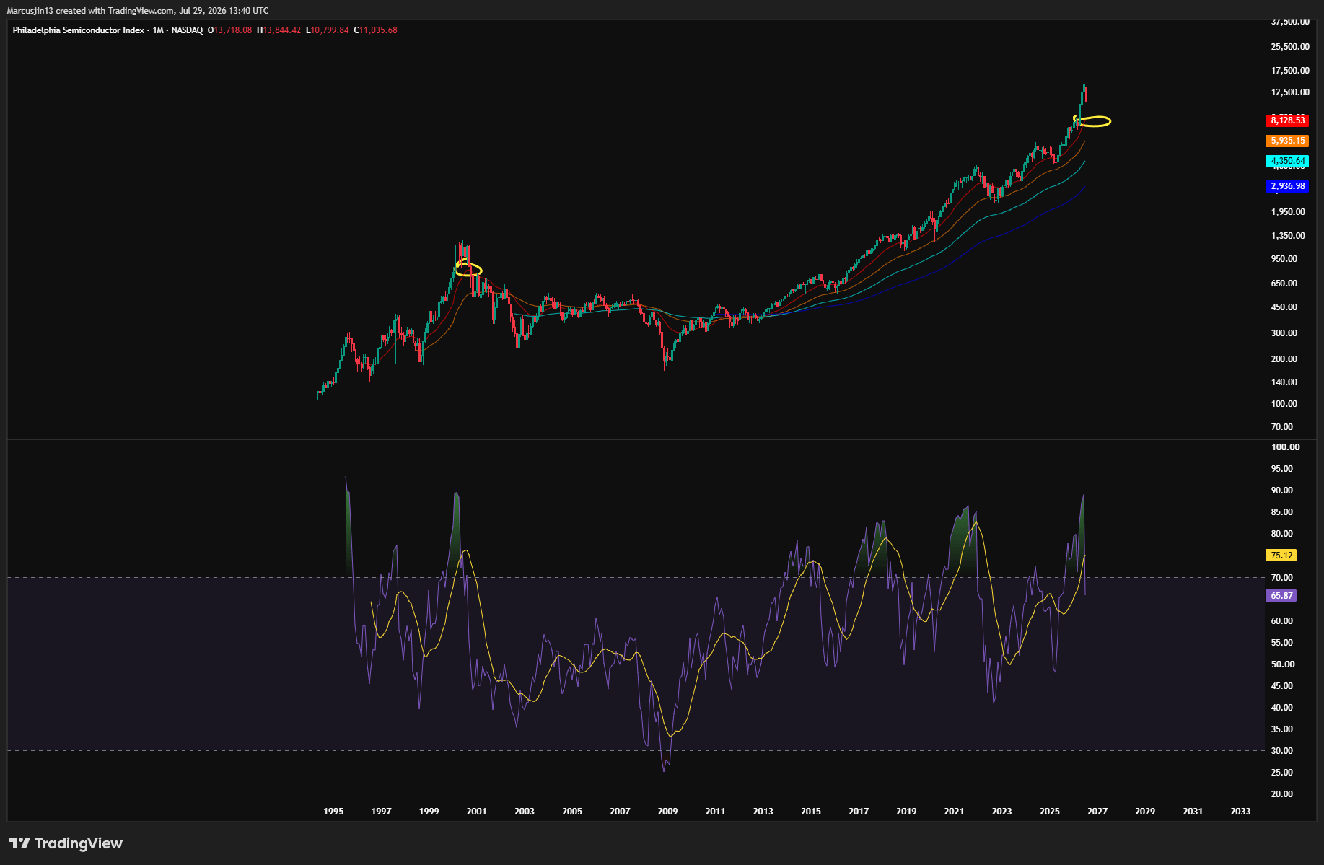Click the 70.00 level on the RSI scale

[x=1281, y=578]
